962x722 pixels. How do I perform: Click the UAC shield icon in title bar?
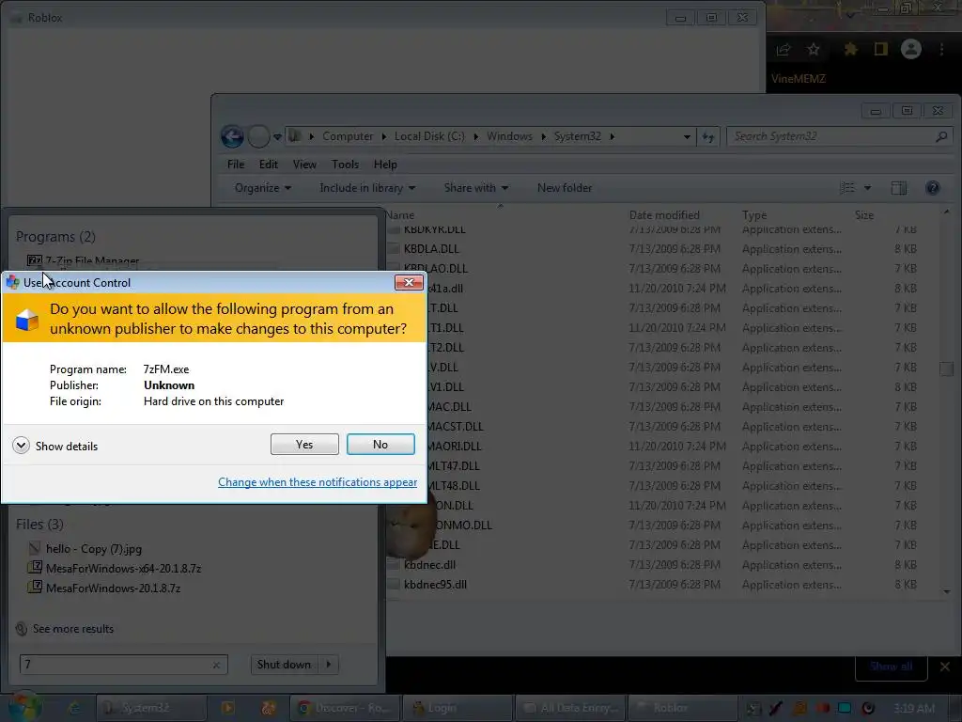coord(13,282)
